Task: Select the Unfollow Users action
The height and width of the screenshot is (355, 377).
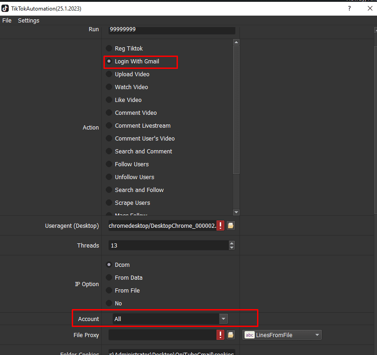Action: tap(130, 177)
